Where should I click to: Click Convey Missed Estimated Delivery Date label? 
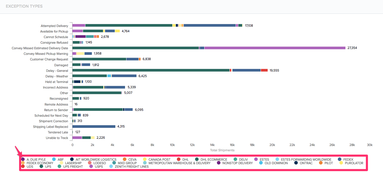(x=40, y=48)
